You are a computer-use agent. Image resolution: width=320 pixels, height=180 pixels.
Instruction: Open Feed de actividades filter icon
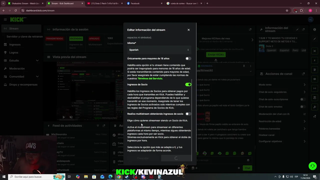point(98,125)
